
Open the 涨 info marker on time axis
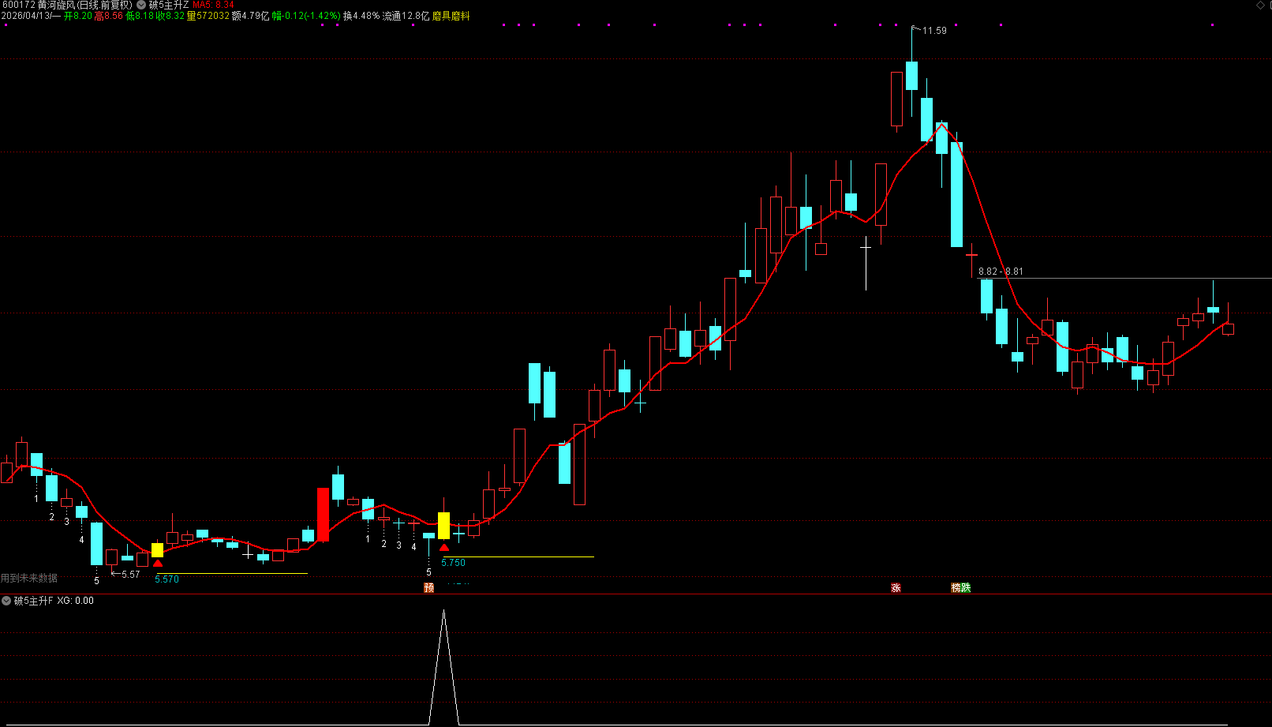[x=896, y=587]
